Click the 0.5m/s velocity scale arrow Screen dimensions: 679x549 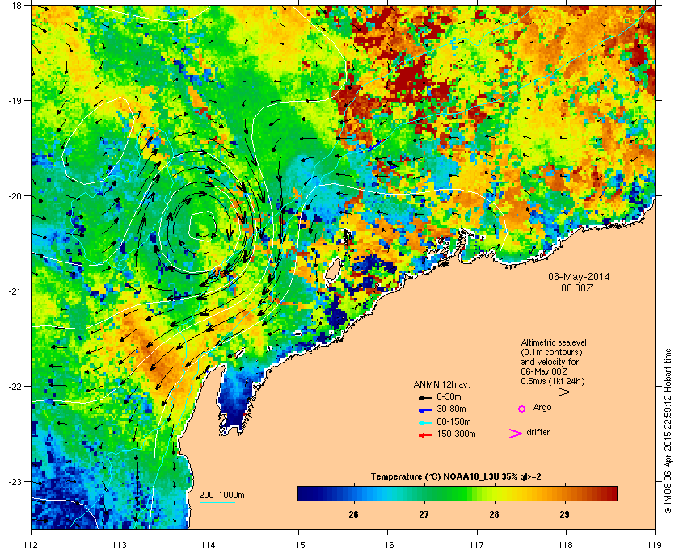tap(551, 392)
